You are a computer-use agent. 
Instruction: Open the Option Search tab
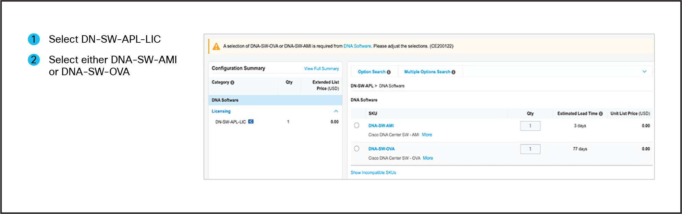pos(372,72)
